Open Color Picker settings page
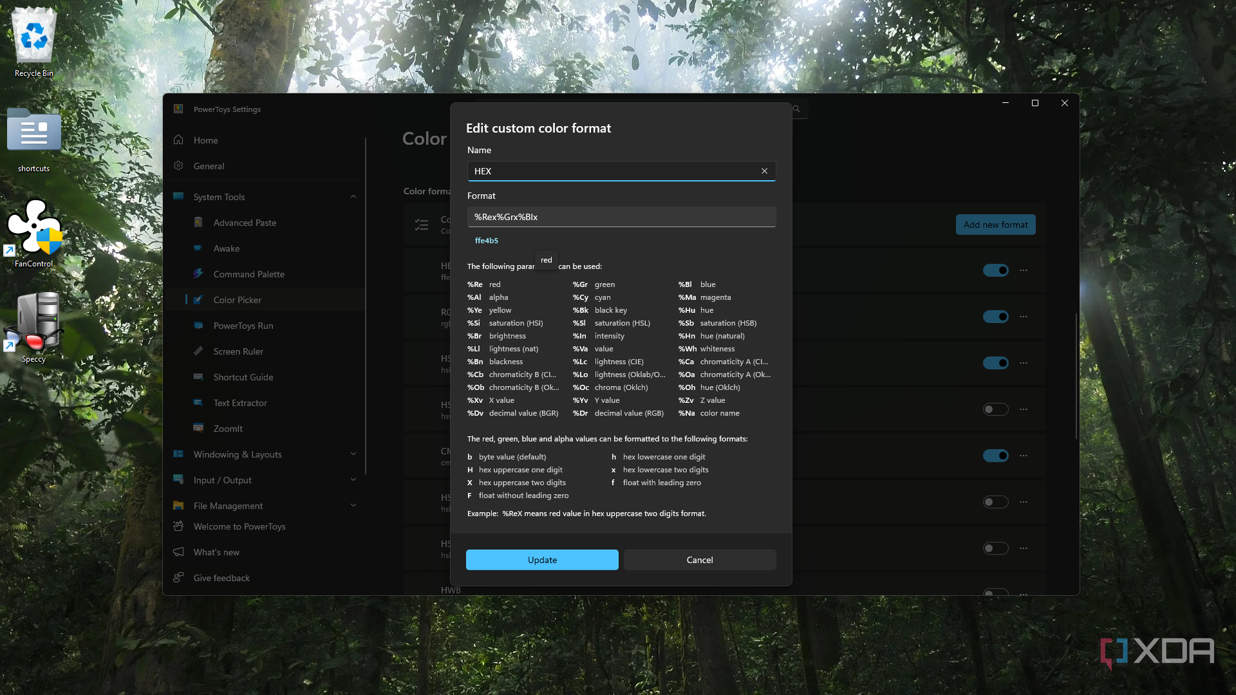The height and width of the screenshot is (695, 1236). pyautogui.click(x=265, y=300)
